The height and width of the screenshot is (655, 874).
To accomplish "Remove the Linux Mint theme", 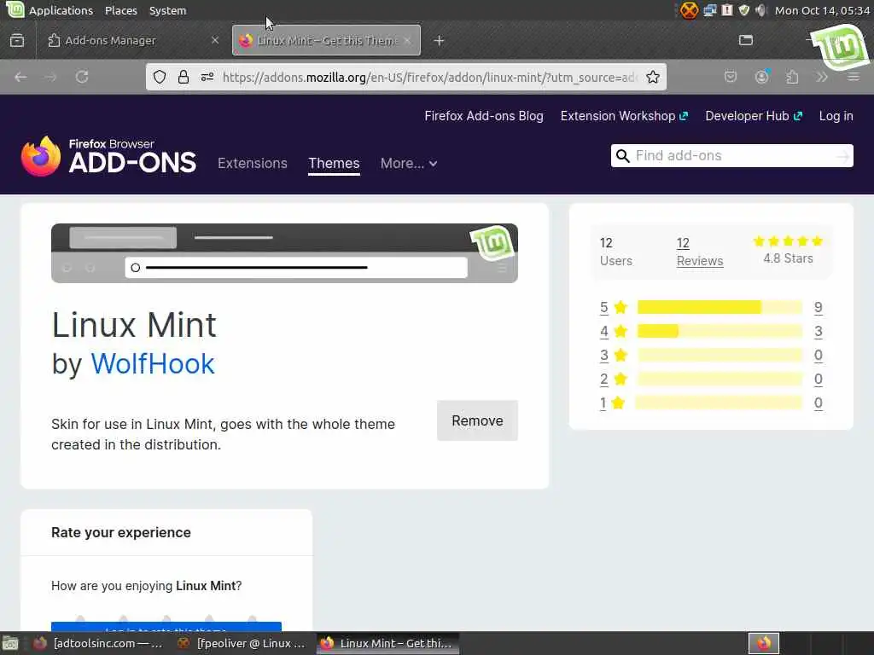I will (x=477, y=420).
